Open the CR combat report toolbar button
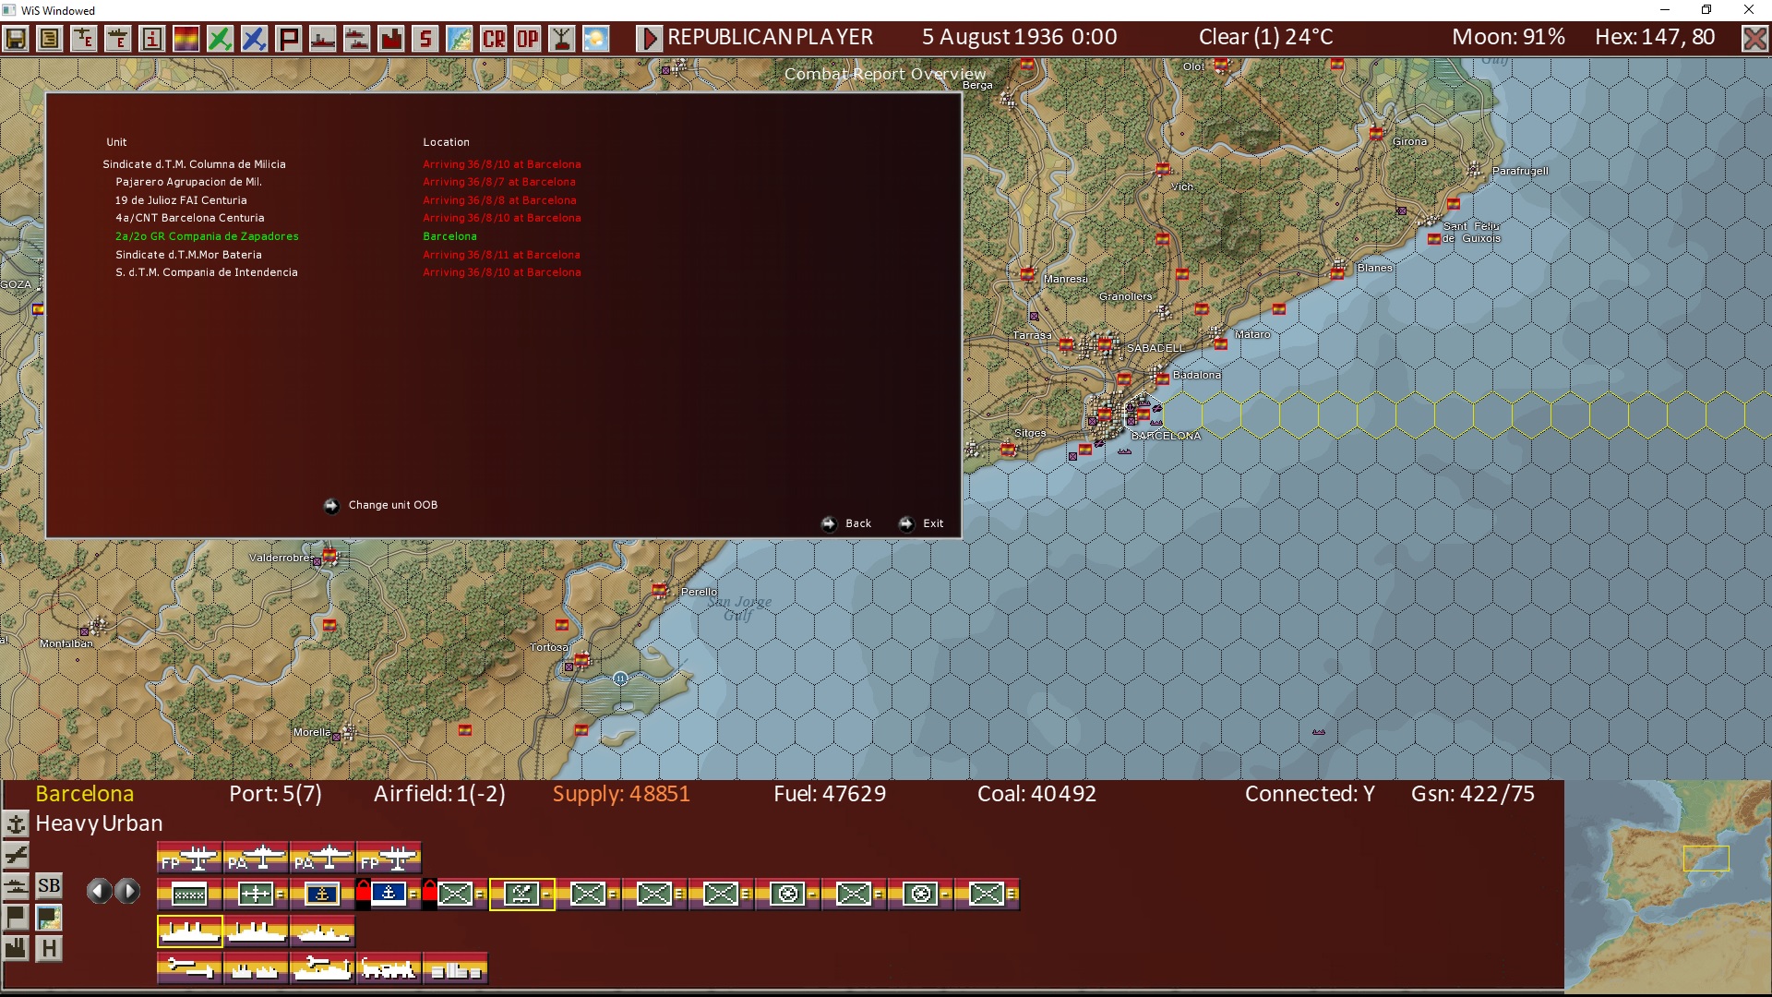The height and width of the screenshot is (997, 1772). [x=494, y=39]
